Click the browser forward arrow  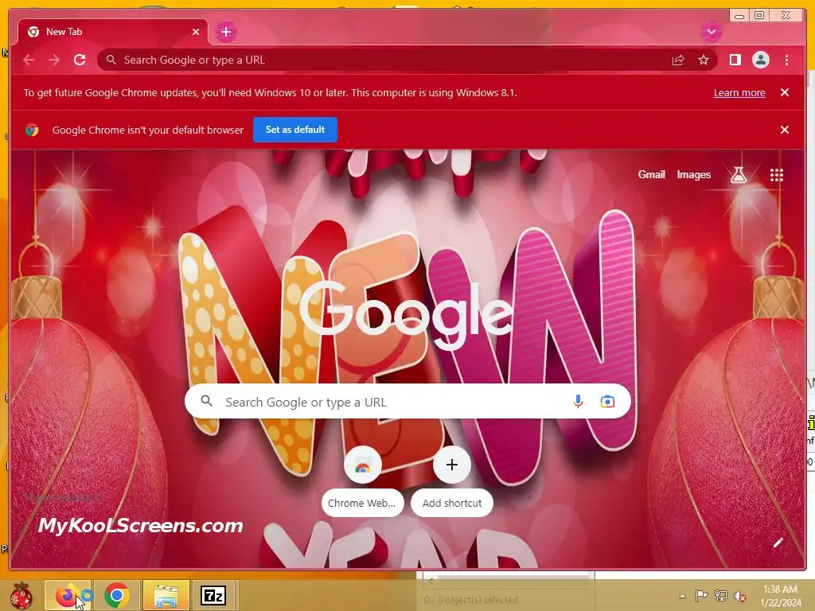[54, 60]
